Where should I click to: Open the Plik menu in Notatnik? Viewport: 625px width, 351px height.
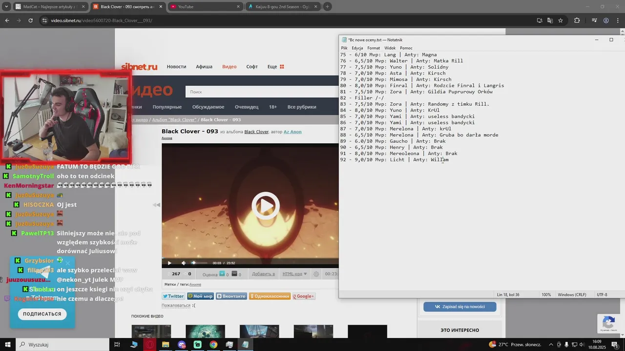(344, 48)
